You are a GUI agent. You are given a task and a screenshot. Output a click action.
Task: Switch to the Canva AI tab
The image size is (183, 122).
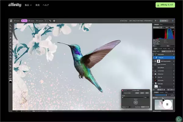[x=40, y=21]
